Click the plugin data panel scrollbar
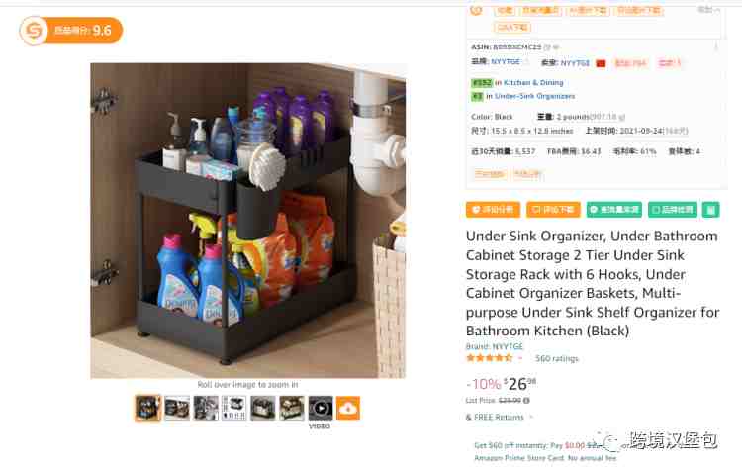The image size is (742, 474). pyautogui.click(x=716, y=47)
